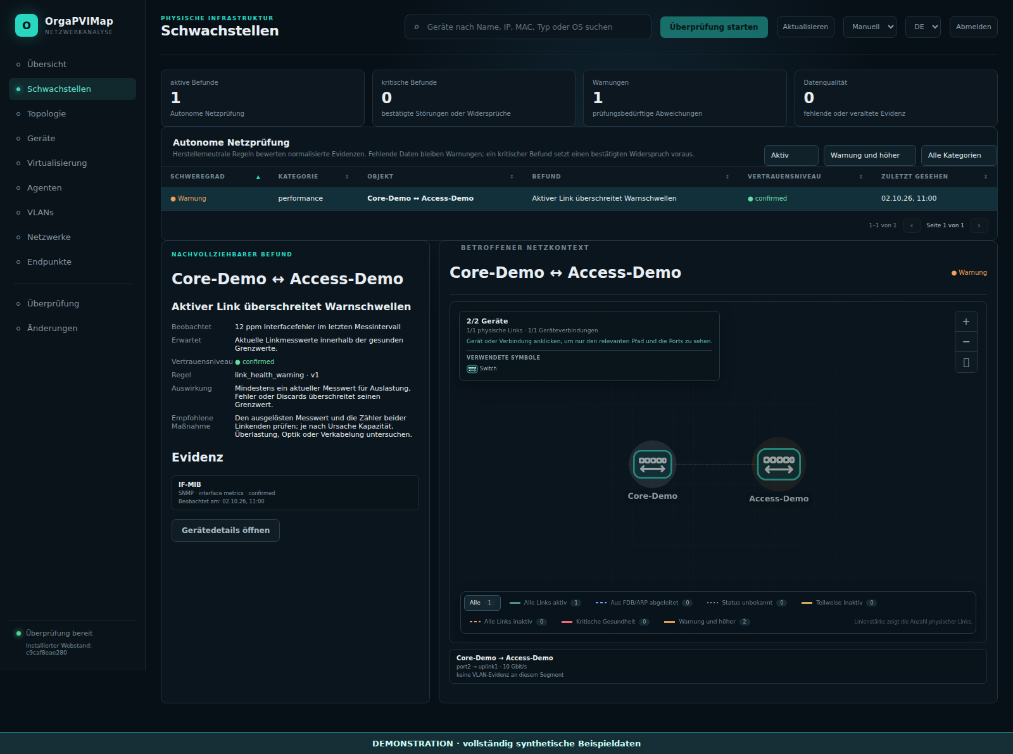Select the Core-Demo ↔ Access-Demo table row

[x=579, y=198]
